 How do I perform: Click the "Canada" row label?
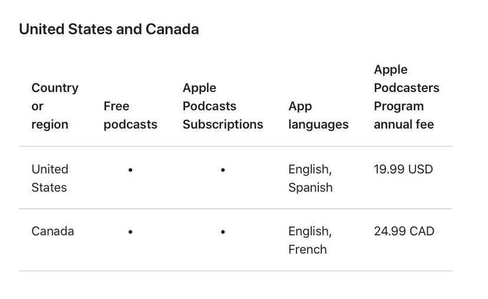[x=52, y=231]
